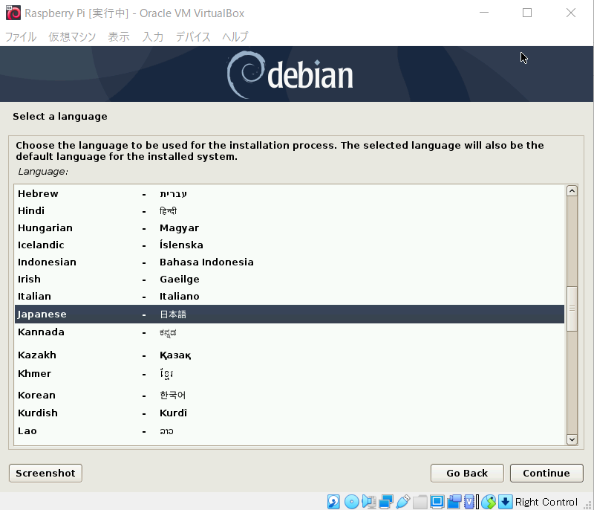Open the 表示 menu
Viewport: 594px width, 510px height.
(x=119, y=36)
